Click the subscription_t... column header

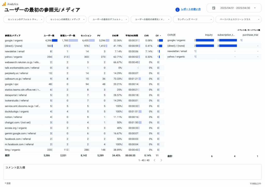[x=226, y=35]
